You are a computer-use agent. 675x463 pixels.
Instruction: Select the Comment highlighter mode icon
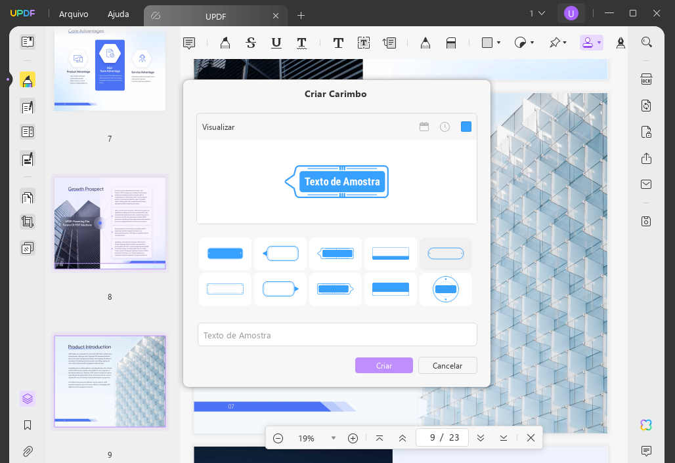(x=28, y=80)
